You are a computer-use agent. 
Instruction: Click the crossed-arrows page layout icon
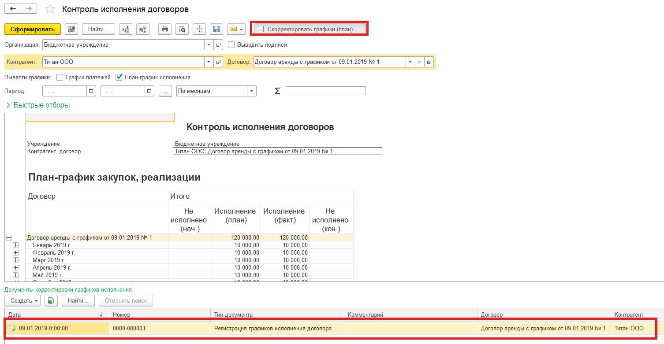(199, 29)
